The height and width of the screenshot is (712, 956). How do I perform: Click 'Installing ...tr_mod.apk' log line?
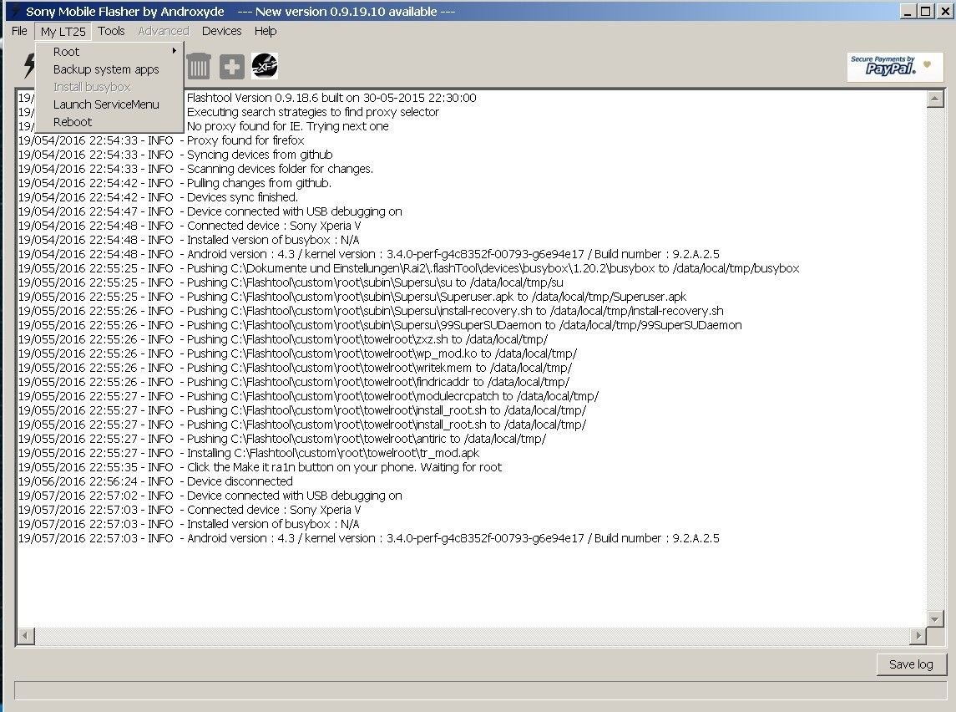pos(249,453)
